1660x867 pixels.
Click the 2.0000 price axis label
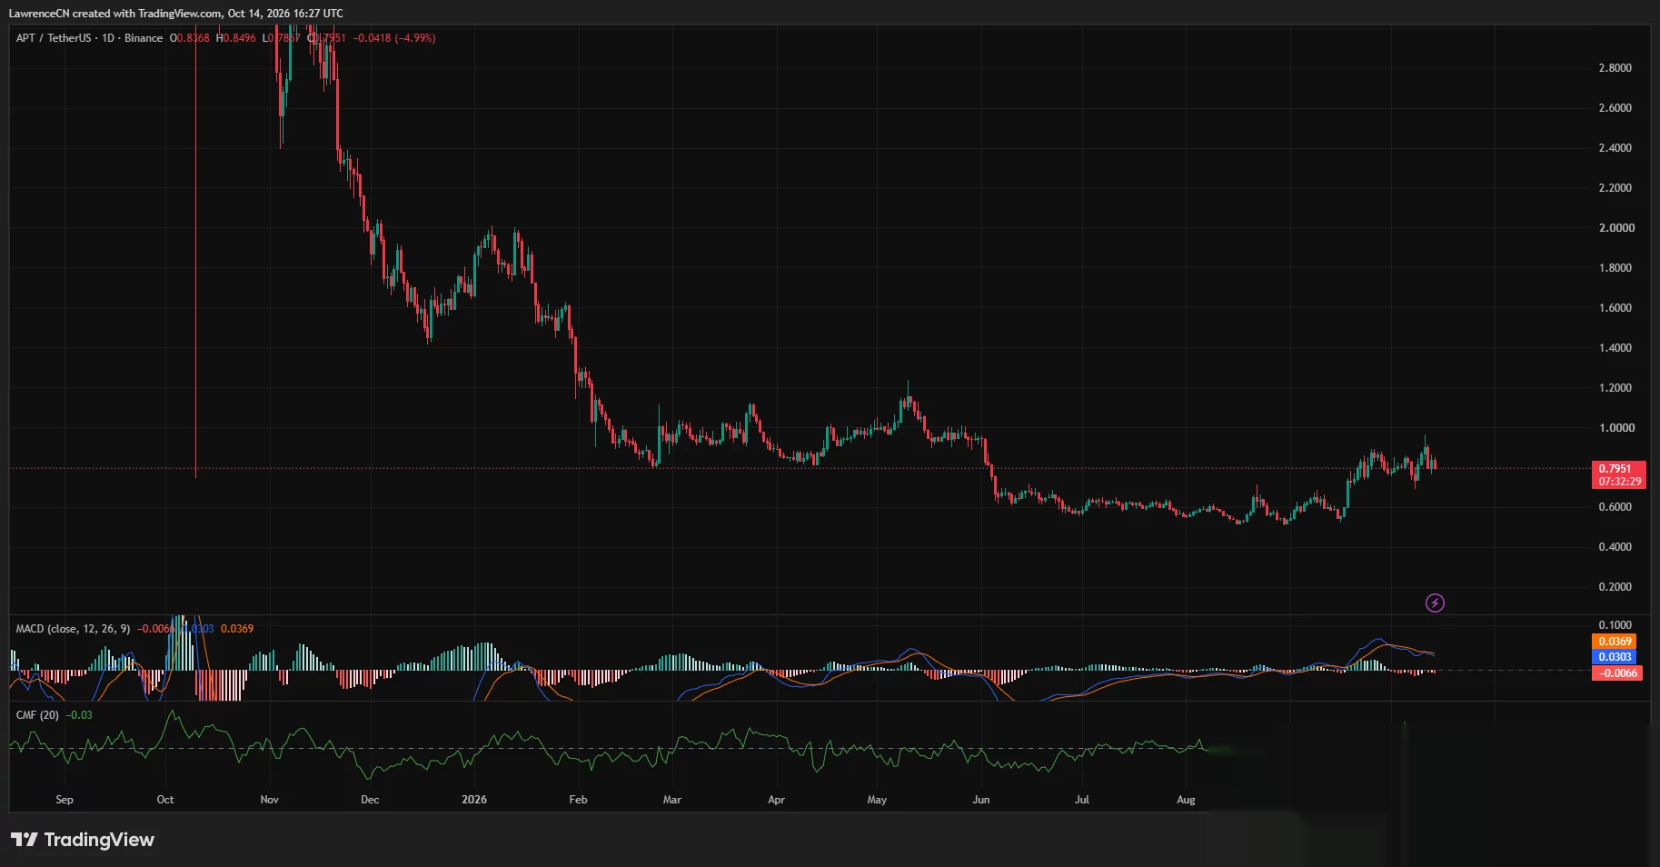coord(1616,228)
